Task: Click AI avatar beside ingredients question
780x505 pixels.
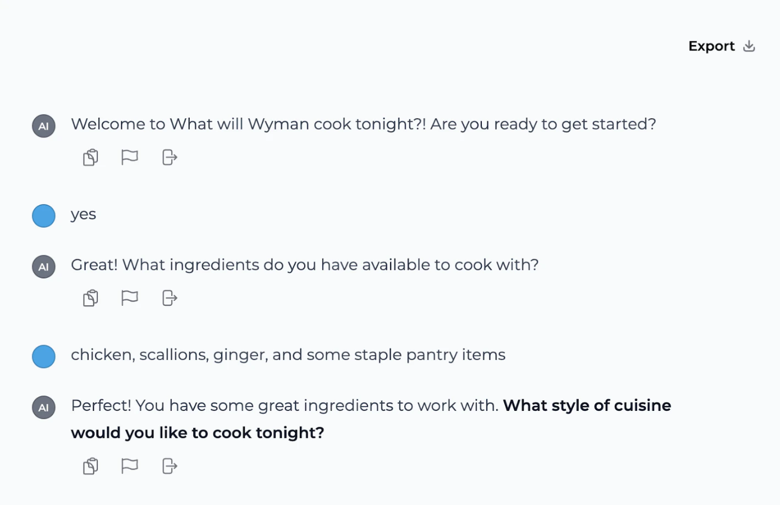Action: pyautogui.click(x=43, y=267)
